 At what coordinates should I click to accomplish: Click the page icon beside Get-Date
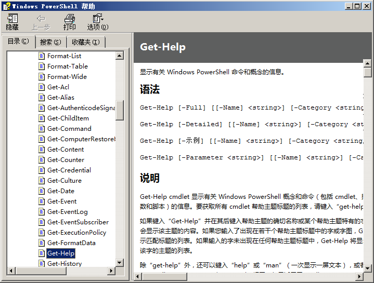pos(42,191)
